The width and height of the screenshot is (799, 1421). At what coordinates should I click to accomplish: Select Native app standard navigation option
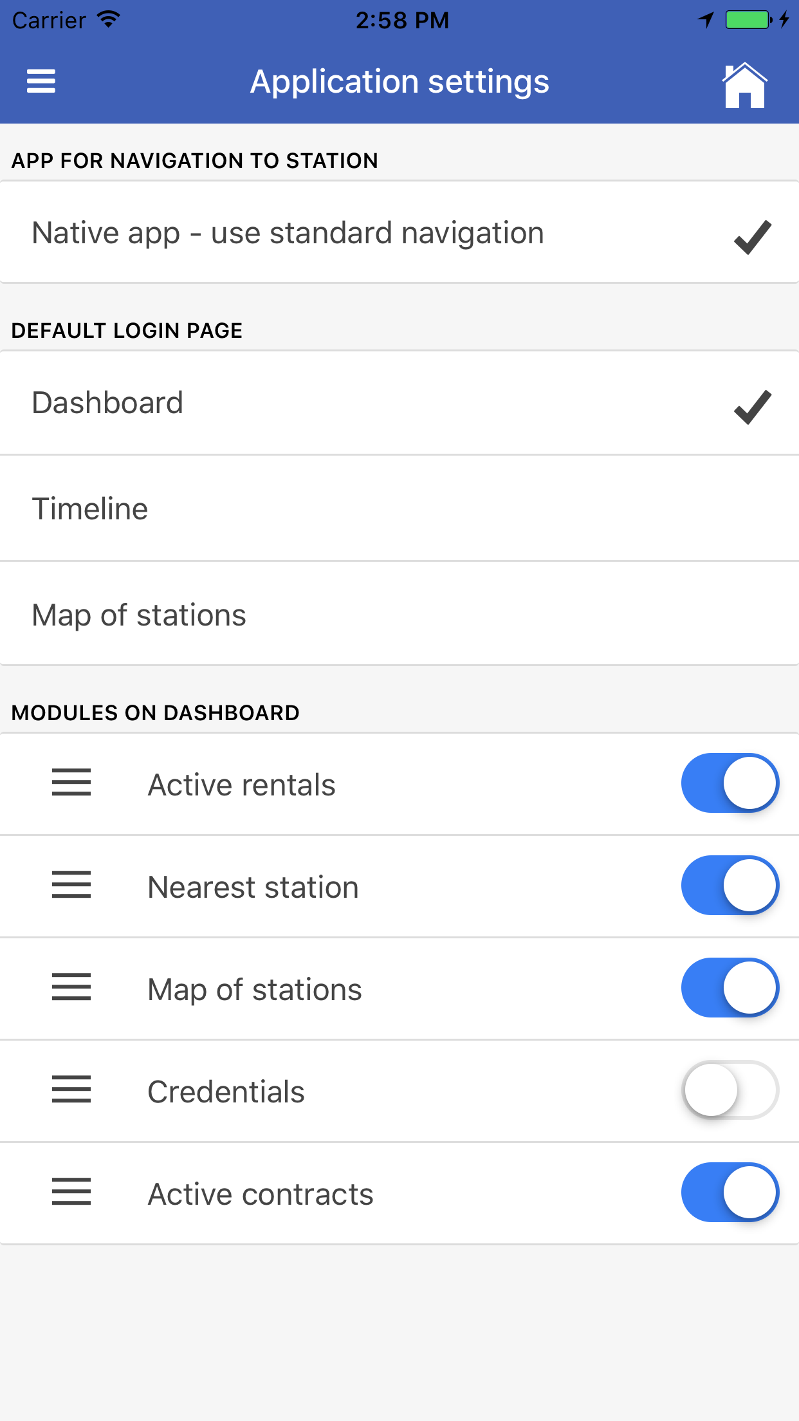399,232
